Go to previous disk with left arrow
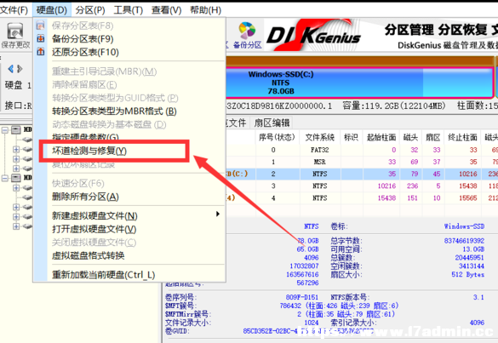This screenshot has height=343, width=498. [11, 69]
